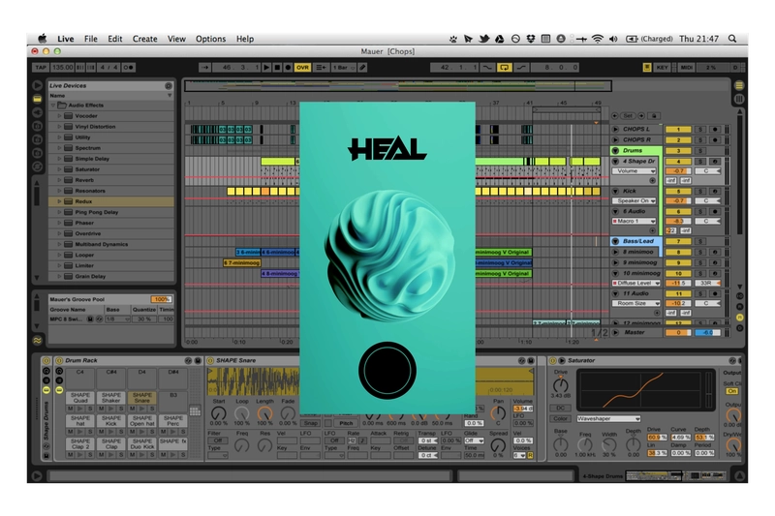Stop playback with the transport Stop button
Screen dimensions: 775x516
pyautogui.click(x=277, y=67)
